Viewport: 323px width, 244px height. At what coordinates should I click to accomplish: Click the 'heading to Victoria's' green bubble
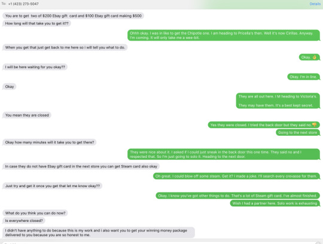click(278, 101)
